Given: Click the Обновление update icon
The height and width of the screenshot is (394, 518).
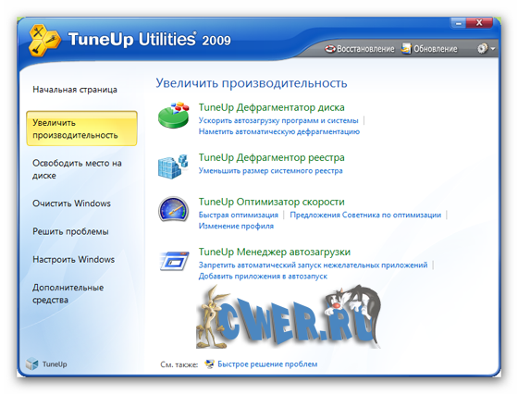Looking at the screenshot, I should coord(406,48).
